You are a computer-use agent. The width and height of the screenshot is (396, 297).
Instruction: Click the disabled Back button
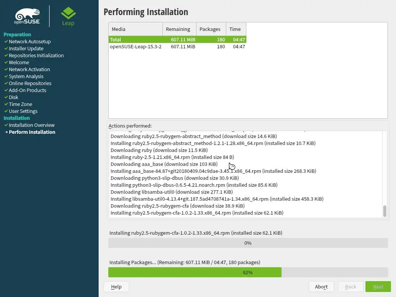tap(350, 287)
